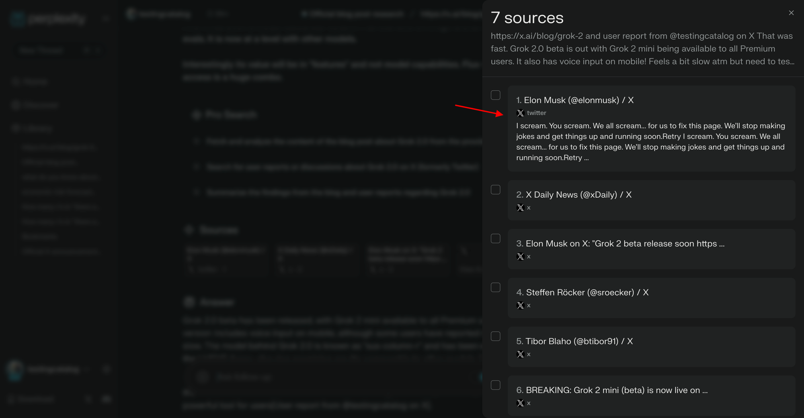Click the X logo under 'BREAKING: Grok 2 mini'
Viewport: 804px width, 418px height.
pyautogui.click(x=521, y=403)
